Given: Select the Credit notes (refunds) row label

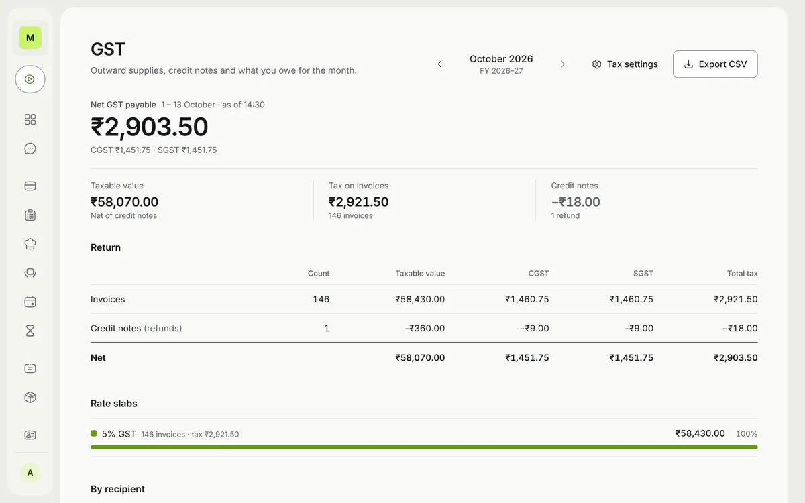Looking at the screenshot, I should tap(136, 329).
